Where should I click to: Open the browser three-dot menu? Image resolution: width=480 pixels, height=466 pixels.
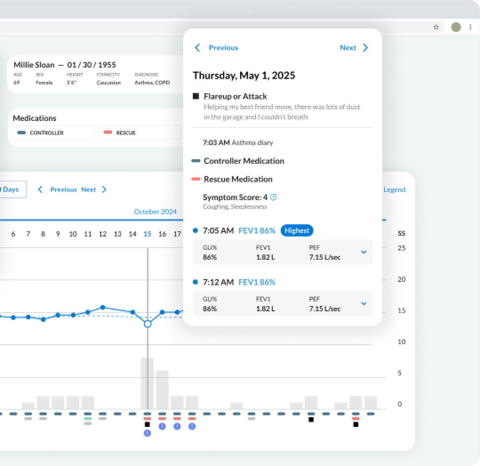tap(470, 27)
